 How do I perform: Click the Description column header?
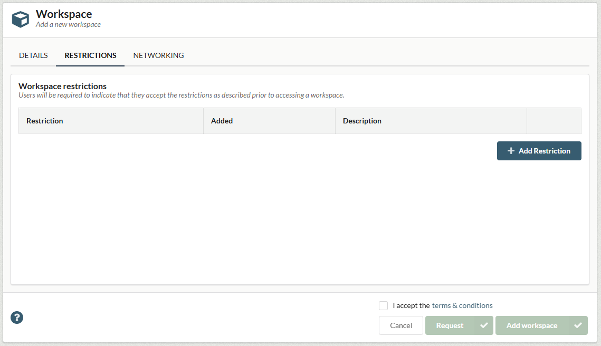pos(362,121)
